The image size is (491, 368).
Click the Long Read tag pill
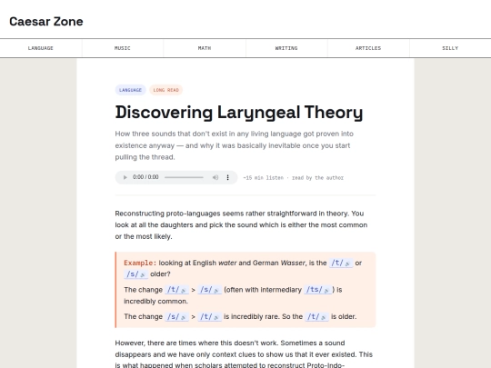coord(166,90)
